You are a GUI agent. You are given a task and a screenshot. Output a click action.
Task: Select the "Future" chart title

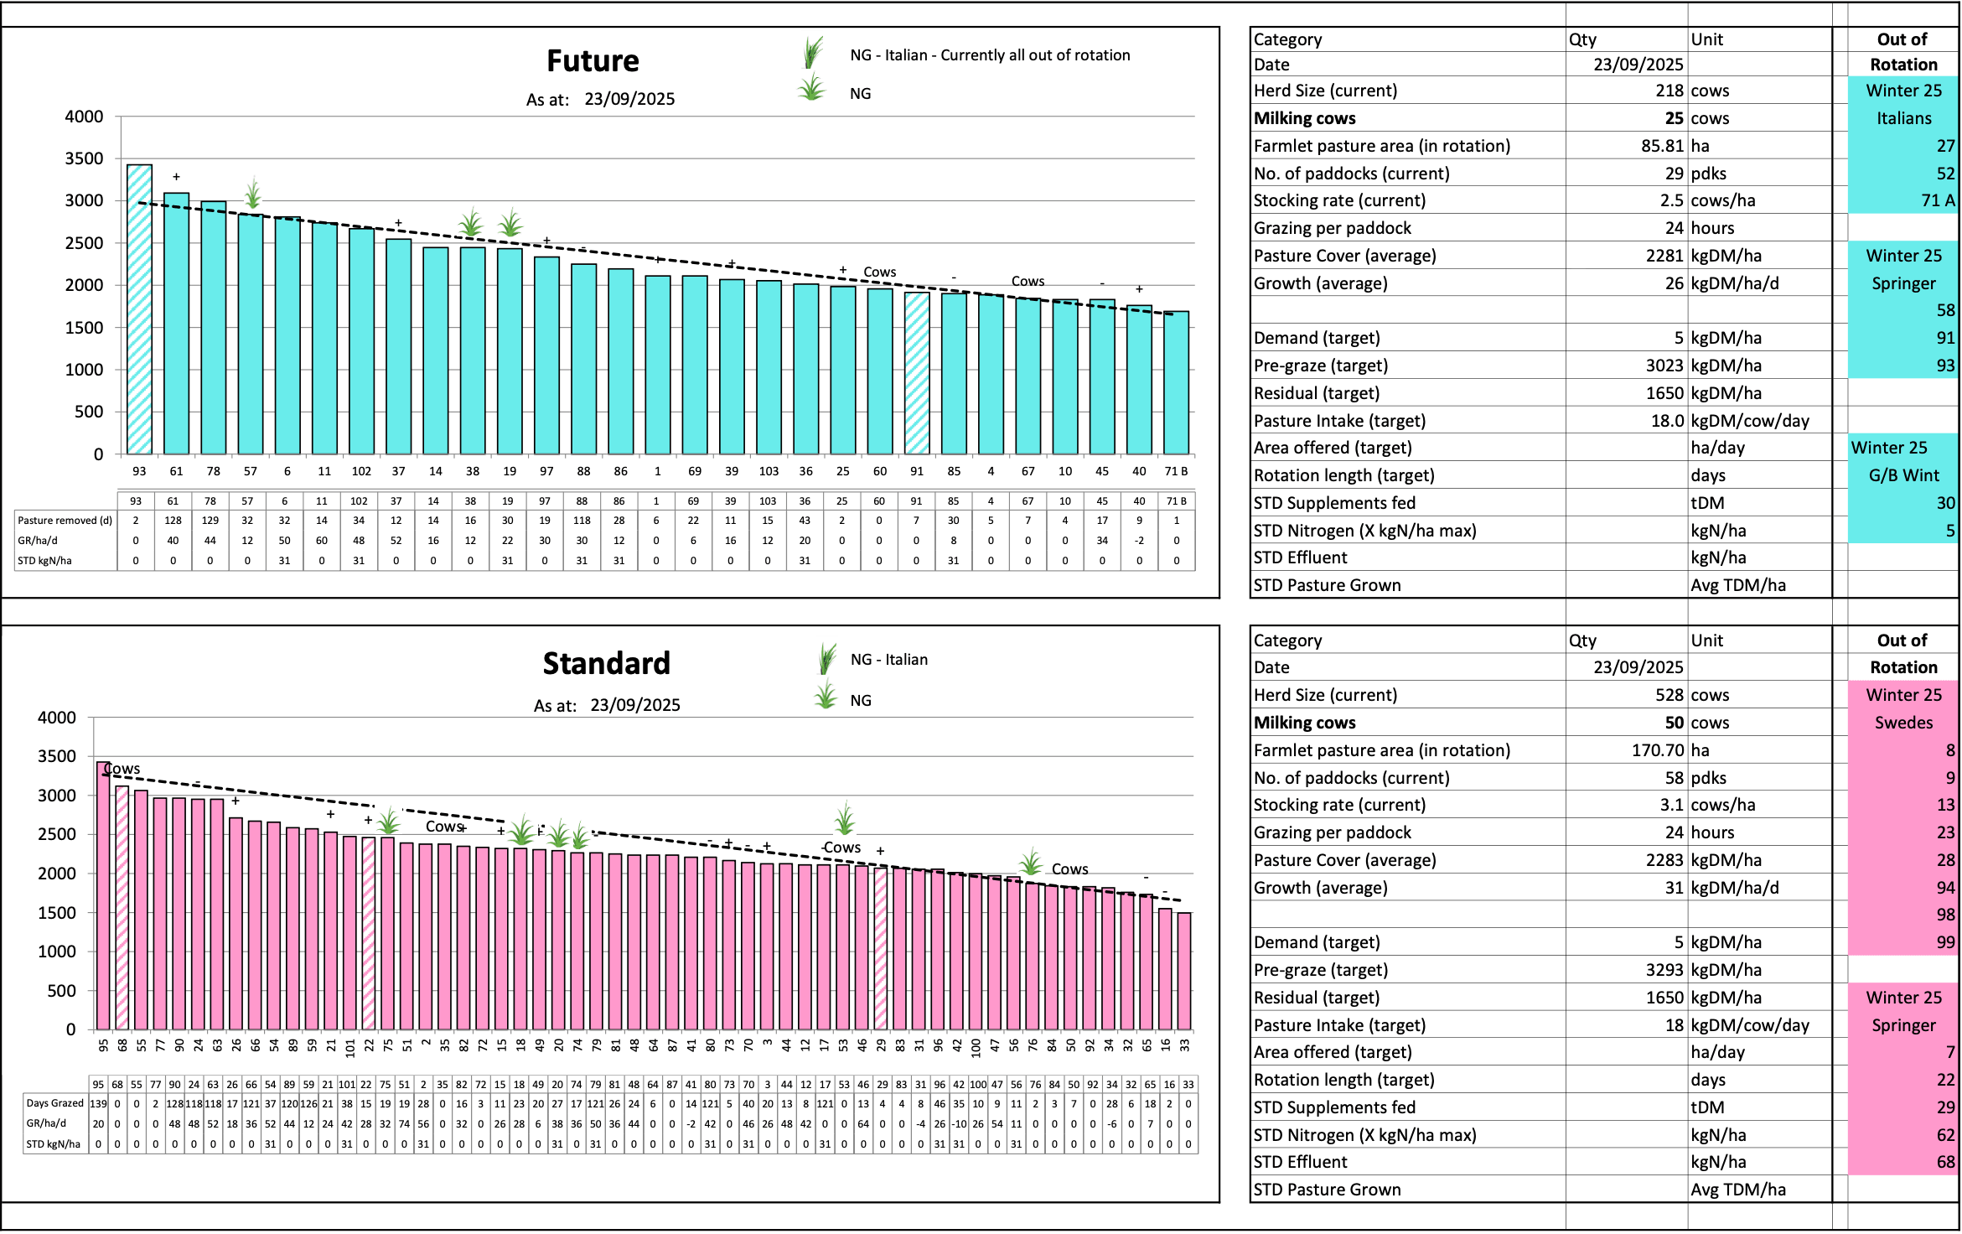tap(593, 61)
